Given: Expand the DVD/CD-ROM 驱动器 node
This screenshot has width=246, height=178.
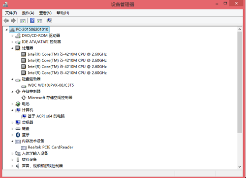Looking at the screenshot, I should [x=12, y=36].
